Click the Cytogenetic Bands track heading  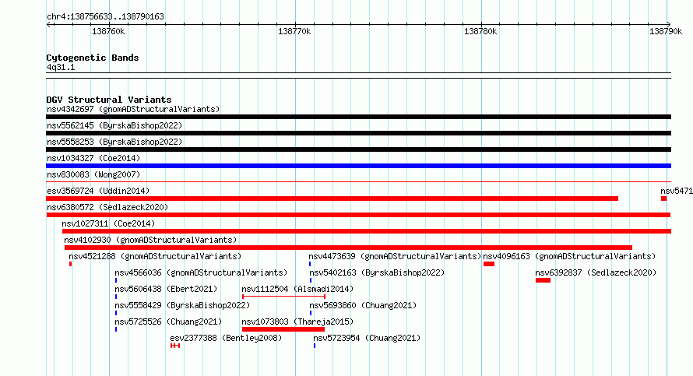93,58
